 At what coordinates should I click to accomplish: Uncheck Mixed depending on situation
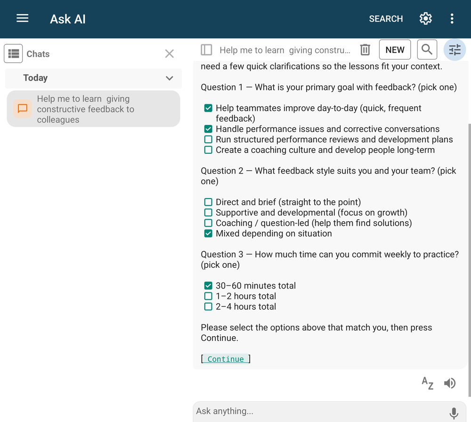click(208, 233)
